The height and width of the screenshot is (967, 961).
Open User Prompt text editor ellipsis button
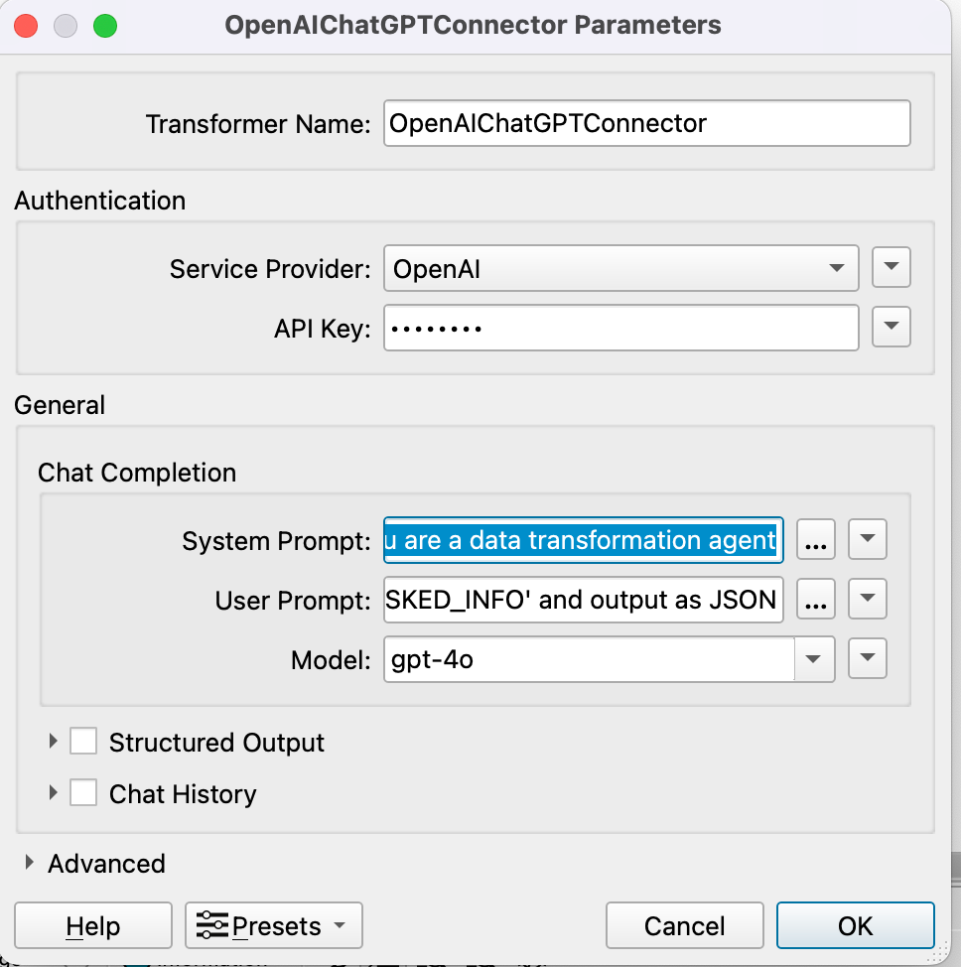816,600
